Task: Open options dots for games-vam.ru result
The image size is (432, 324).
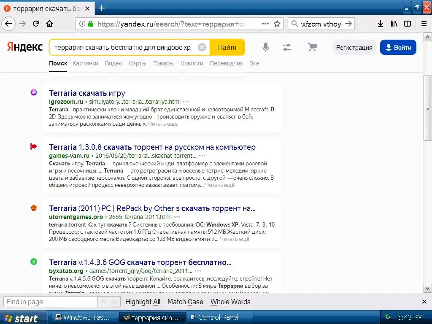Action: [202, 156]
